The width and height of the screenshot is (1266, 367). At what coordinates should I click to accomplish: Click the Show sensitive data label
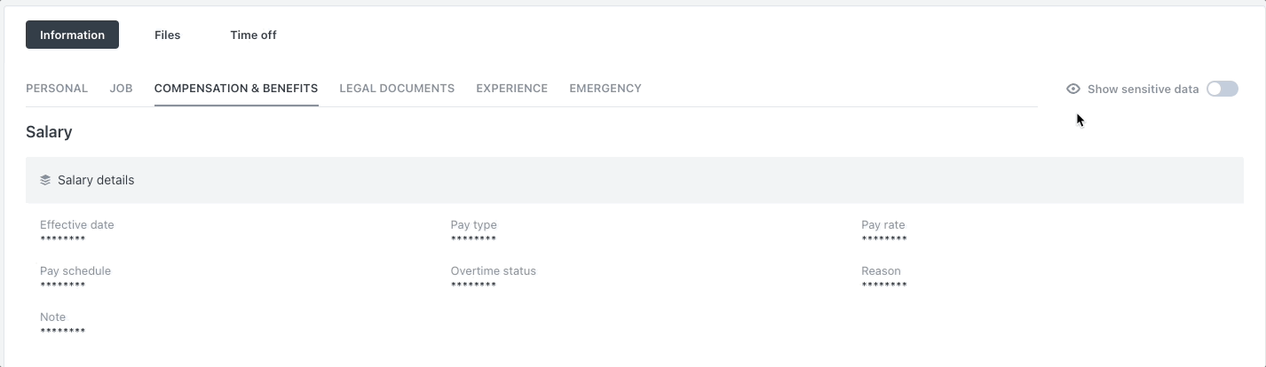(x=1143, y=89)
